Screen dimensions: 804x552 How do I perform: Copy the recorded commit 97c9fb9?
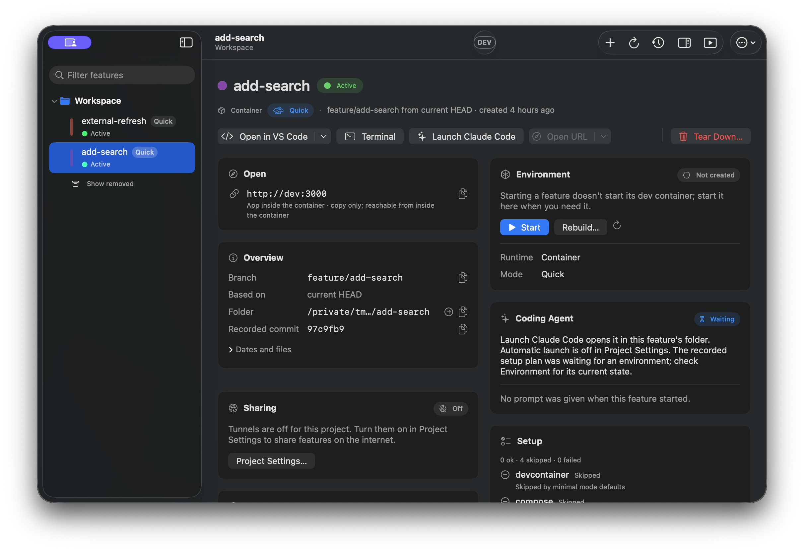click(463, 329)
